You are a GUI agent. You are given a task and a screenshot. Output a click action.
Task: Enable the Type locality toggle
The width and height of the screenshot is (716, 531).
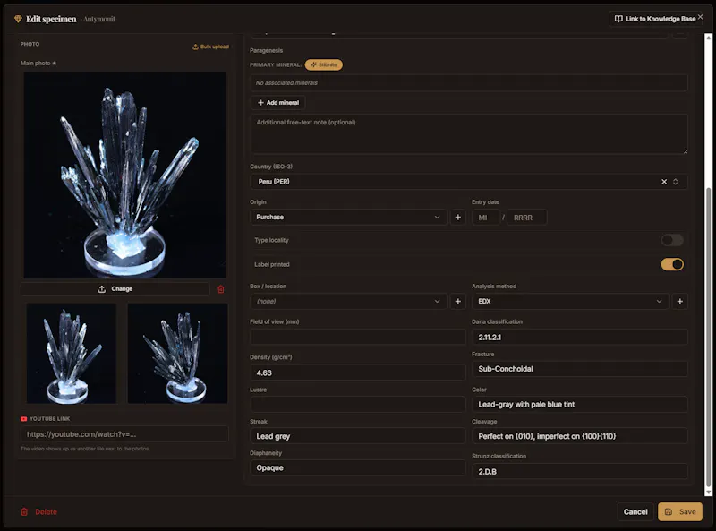(x=672, y=240)
